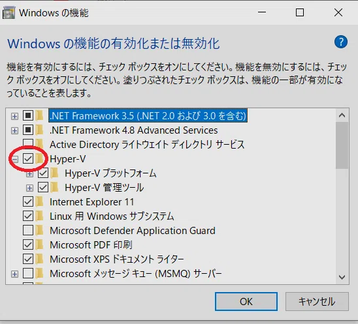The height and width of the screenshot is (324, 358).
Task: Toggle the .NET Framework 3.5 checkbox
Action: point(28,116)
